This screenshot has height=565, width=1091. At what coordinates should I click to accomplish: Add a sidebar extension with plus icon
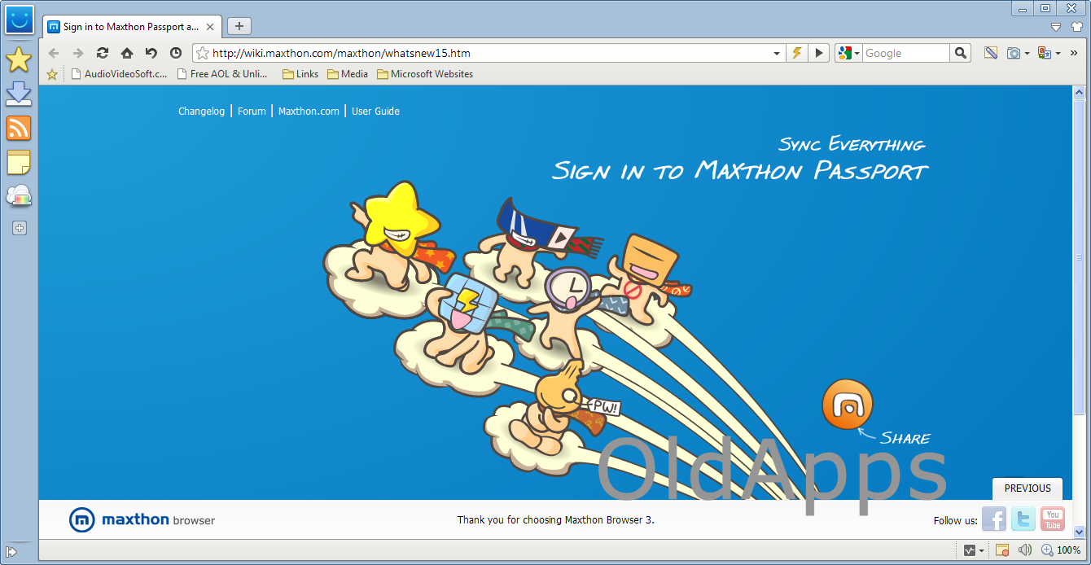point(20,229)
